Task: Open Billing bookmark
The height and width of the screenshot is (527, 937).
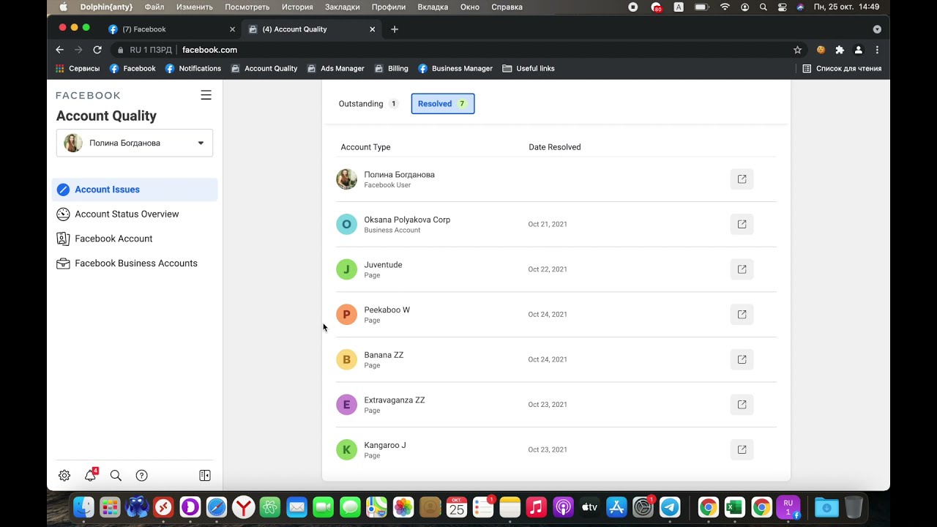Action: pyautogui.click(x=392, y=69)
